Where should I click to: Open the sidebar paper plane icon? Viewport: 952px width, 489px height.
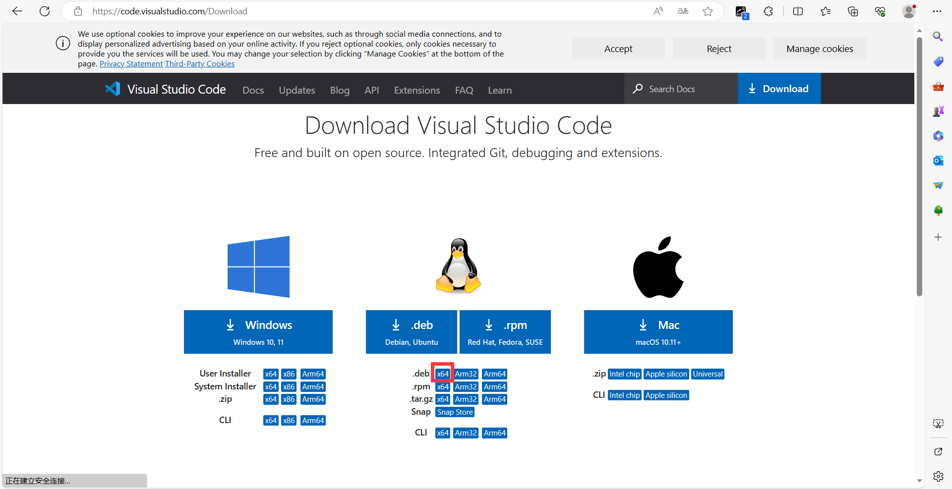(x=938, y=185)
